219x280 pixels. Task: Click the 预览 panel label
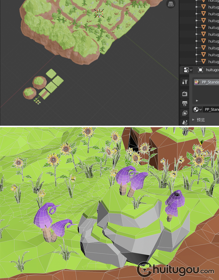tap(201, 120)
